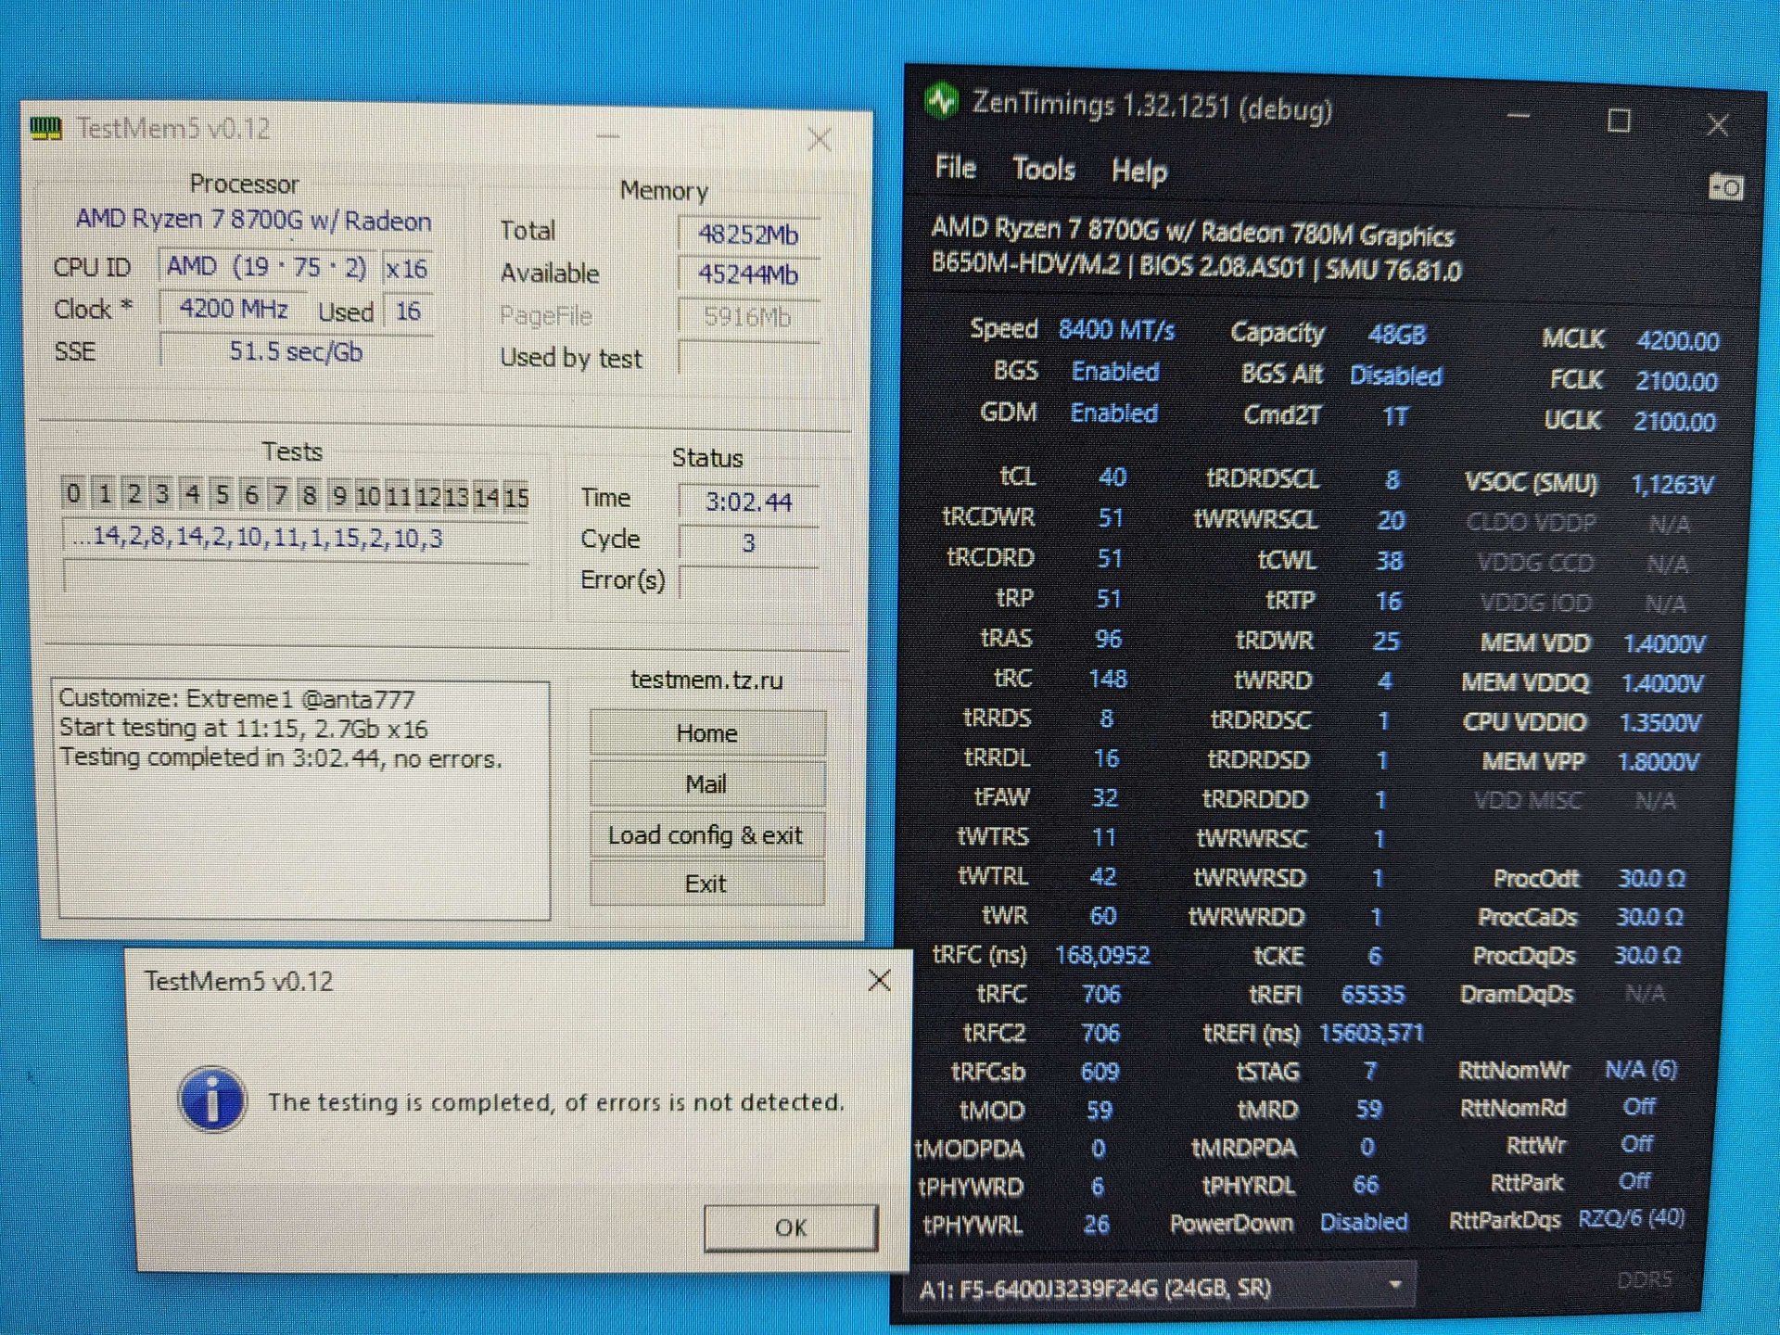Open the Tools menu in ZenTimings

1043,170
